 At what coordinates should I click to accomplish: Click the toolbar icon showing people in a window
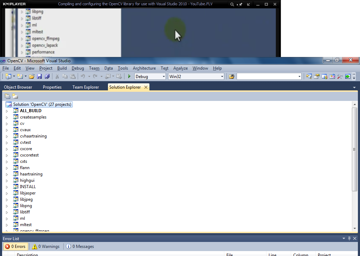(324, 76)
